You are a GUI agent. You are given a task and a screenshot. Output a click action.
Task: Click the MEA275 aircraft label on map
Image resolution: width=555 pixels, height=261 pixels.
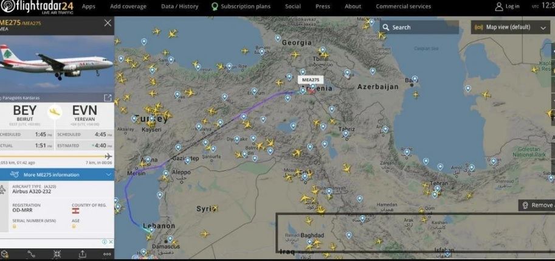pos(311,80)
